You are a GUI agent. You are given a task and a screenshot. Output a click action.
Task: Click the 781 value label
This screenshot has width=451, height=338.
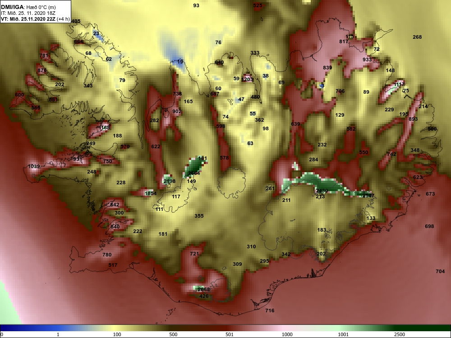coord(44,55)
